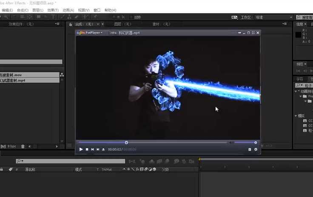Switch to the 图层 (无) tab
Screen dimensions: 313x197
point(122,24)
